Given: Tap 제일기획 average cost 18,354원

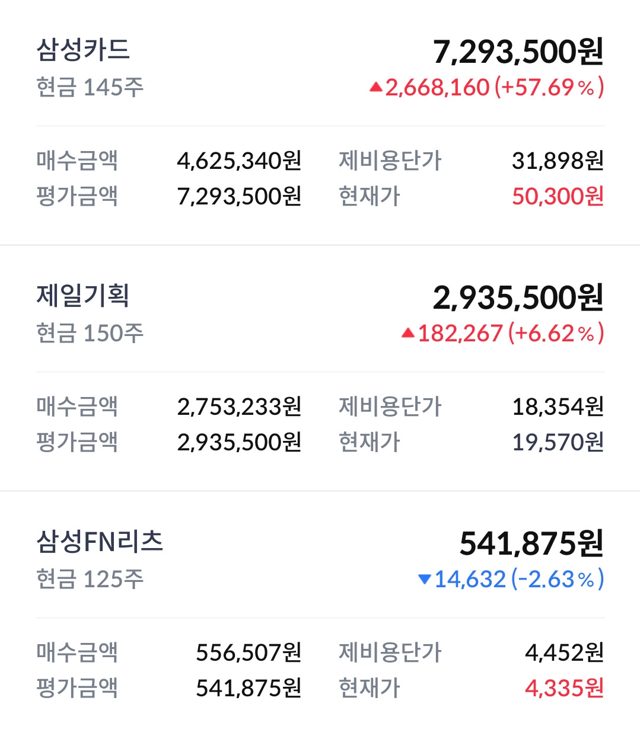Looking at the screenshot, I should (x=558, y=407).
